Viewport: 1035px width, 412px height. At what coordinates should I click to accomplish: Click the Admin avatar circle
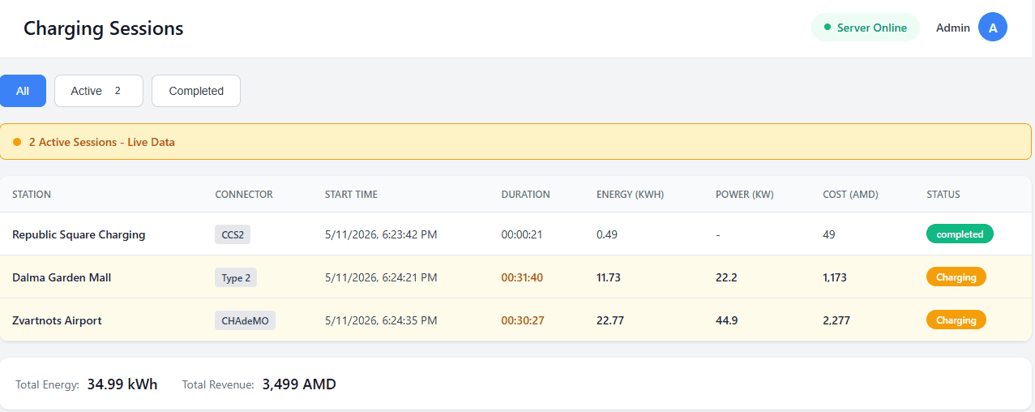point(993,28)
